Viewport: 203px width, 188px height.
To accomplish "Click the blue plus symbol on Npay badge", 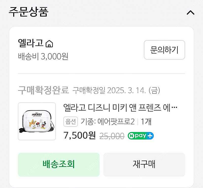I will click(x=150, y=136).
